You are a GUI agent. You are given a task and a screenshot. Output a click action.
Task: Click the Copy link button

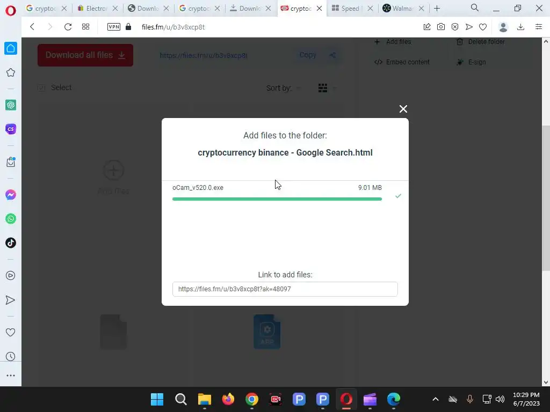[x=308, y=55]
